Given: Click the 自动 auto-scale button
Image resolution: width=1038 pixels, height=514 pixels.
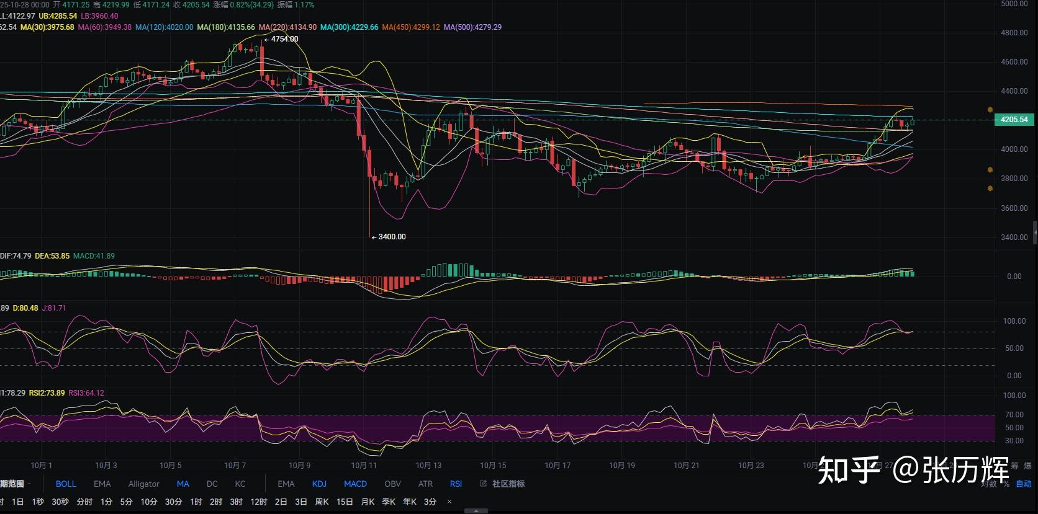Looking at the screenshot, I should pyautogui.click(x=1024, y=484).
